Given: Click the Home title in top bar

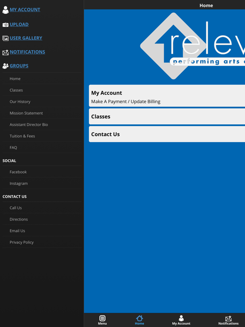Looking at the screenshot, I should [x=206, y=6].
